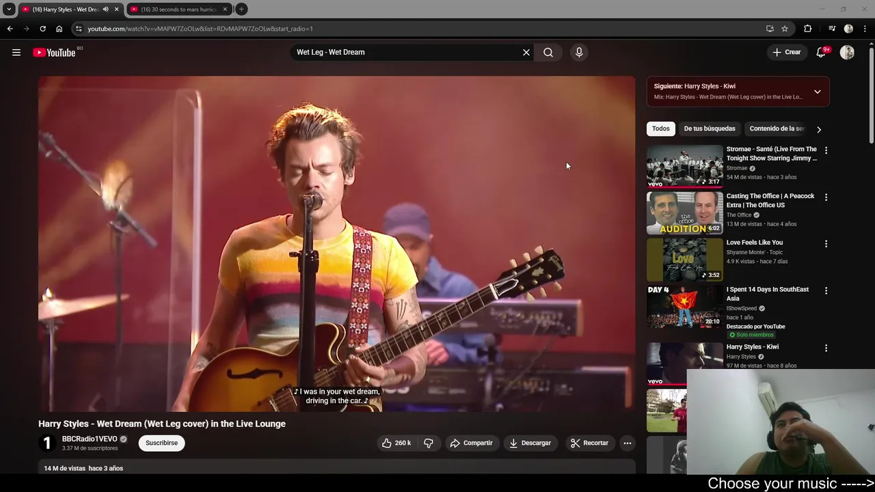Open options for Love Feels Like You
The width and height of the screenshot is (875, 492).
[x=826, y=244]
